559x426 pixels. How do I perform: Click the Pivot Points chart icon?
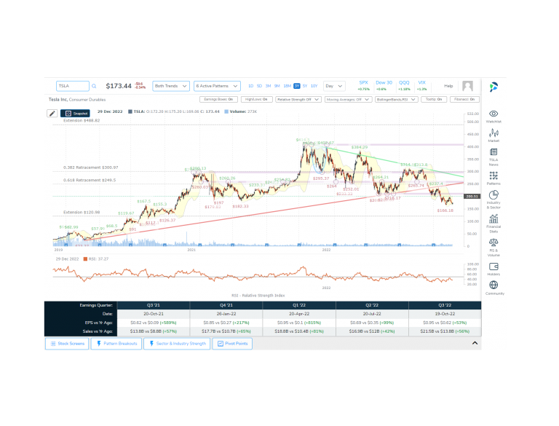click(x=221, y=344)
